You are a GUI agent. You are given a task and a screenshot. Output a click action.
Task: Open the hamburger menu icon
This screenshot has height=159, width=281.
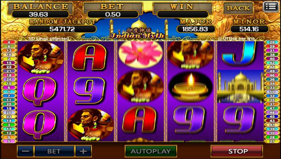(x=271, y=7)
